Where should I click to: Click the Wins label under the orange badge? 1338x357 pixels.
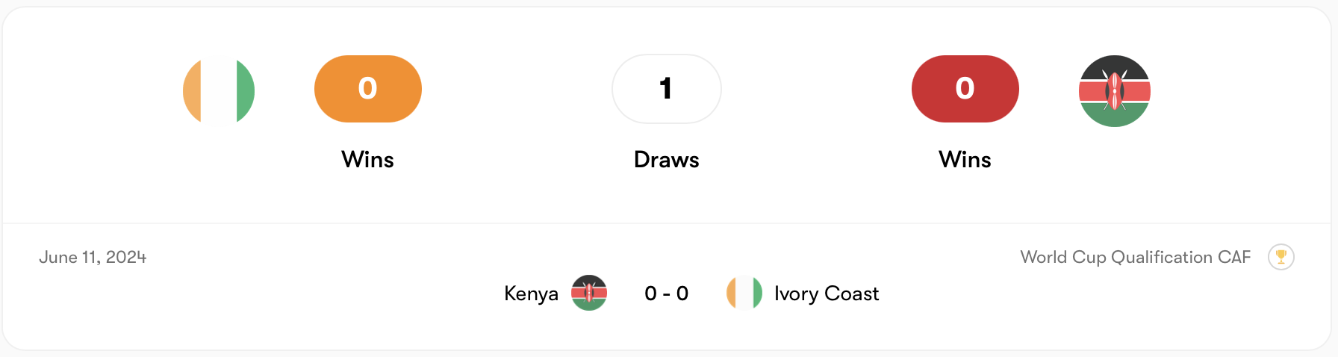click(367, 159)
